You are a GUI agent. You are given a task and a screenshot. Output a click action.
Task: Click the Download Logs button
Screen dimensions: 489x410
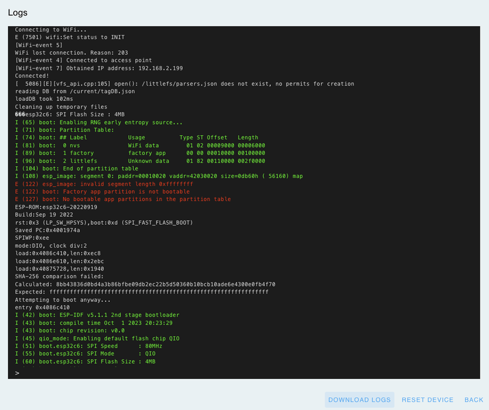pyautogui.click(x=359, y=400)
